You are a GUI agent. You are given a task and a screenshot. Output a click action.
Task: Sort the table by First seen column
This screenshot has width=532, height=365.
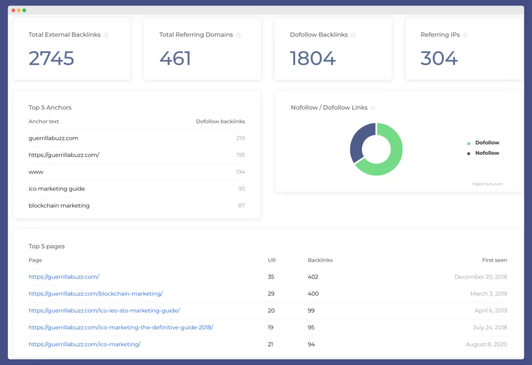tap(494, 260)
